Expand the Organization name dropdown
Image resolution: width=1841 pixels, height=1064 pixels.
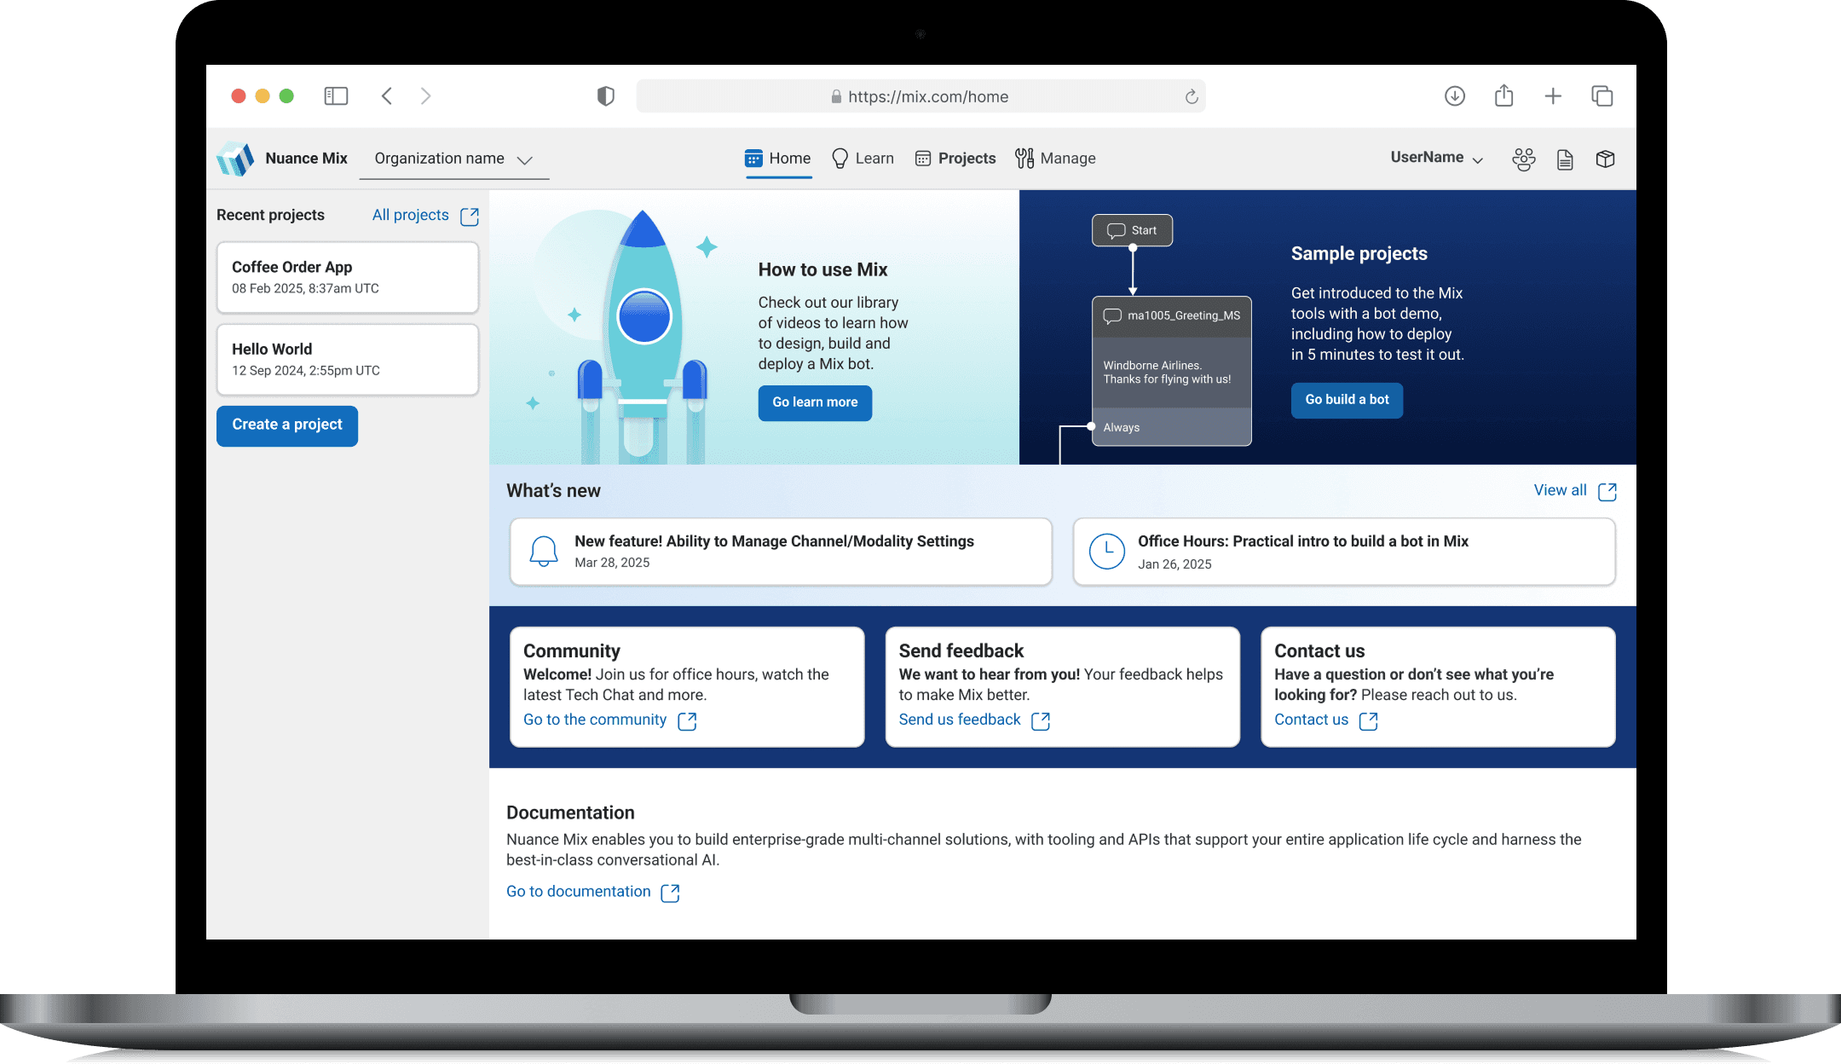click(453, 159)
